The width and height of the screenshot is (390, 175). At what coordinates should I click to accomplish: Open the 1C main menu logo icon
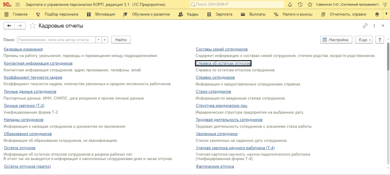pos(6,5)
